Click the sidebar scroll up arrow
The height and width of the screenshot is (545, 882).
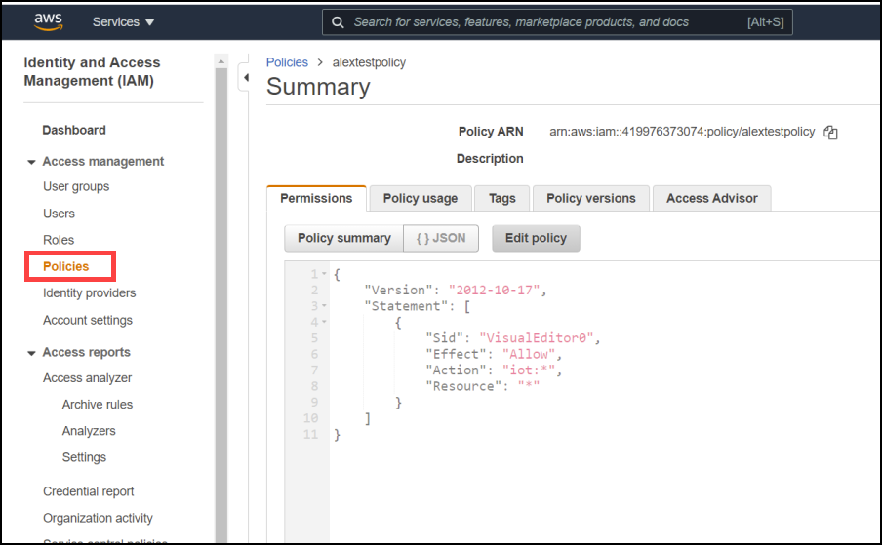[221, 61]
